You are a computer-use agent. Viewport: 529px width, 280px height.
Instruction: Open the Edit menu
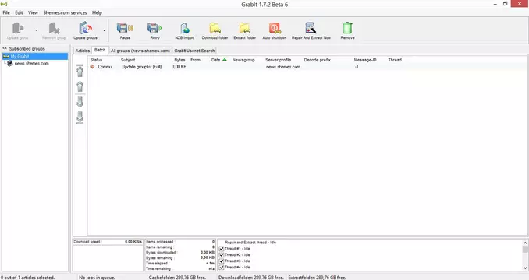(19, 12)
